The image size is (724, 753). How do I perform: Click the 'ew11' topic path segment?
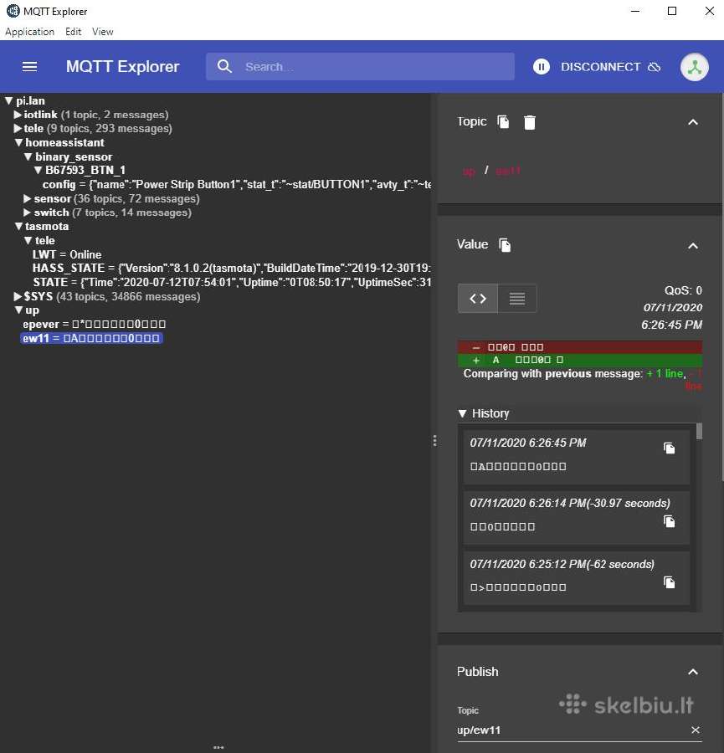tap(508, 171)
